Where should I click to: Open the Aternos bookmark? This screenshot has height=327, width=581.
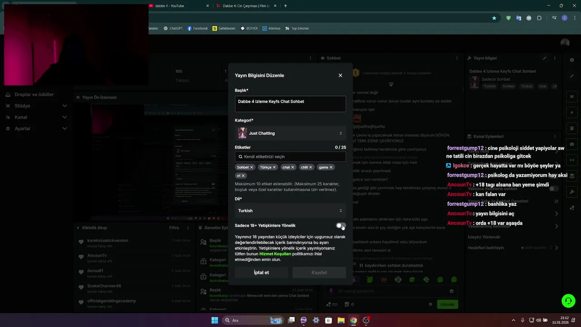[x=271, y=28]
